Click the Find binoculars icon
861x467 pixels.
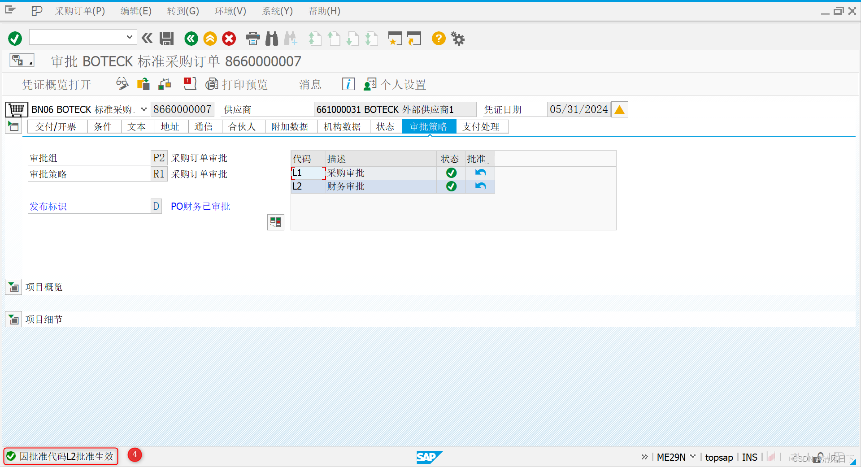[x=272, y=39]
